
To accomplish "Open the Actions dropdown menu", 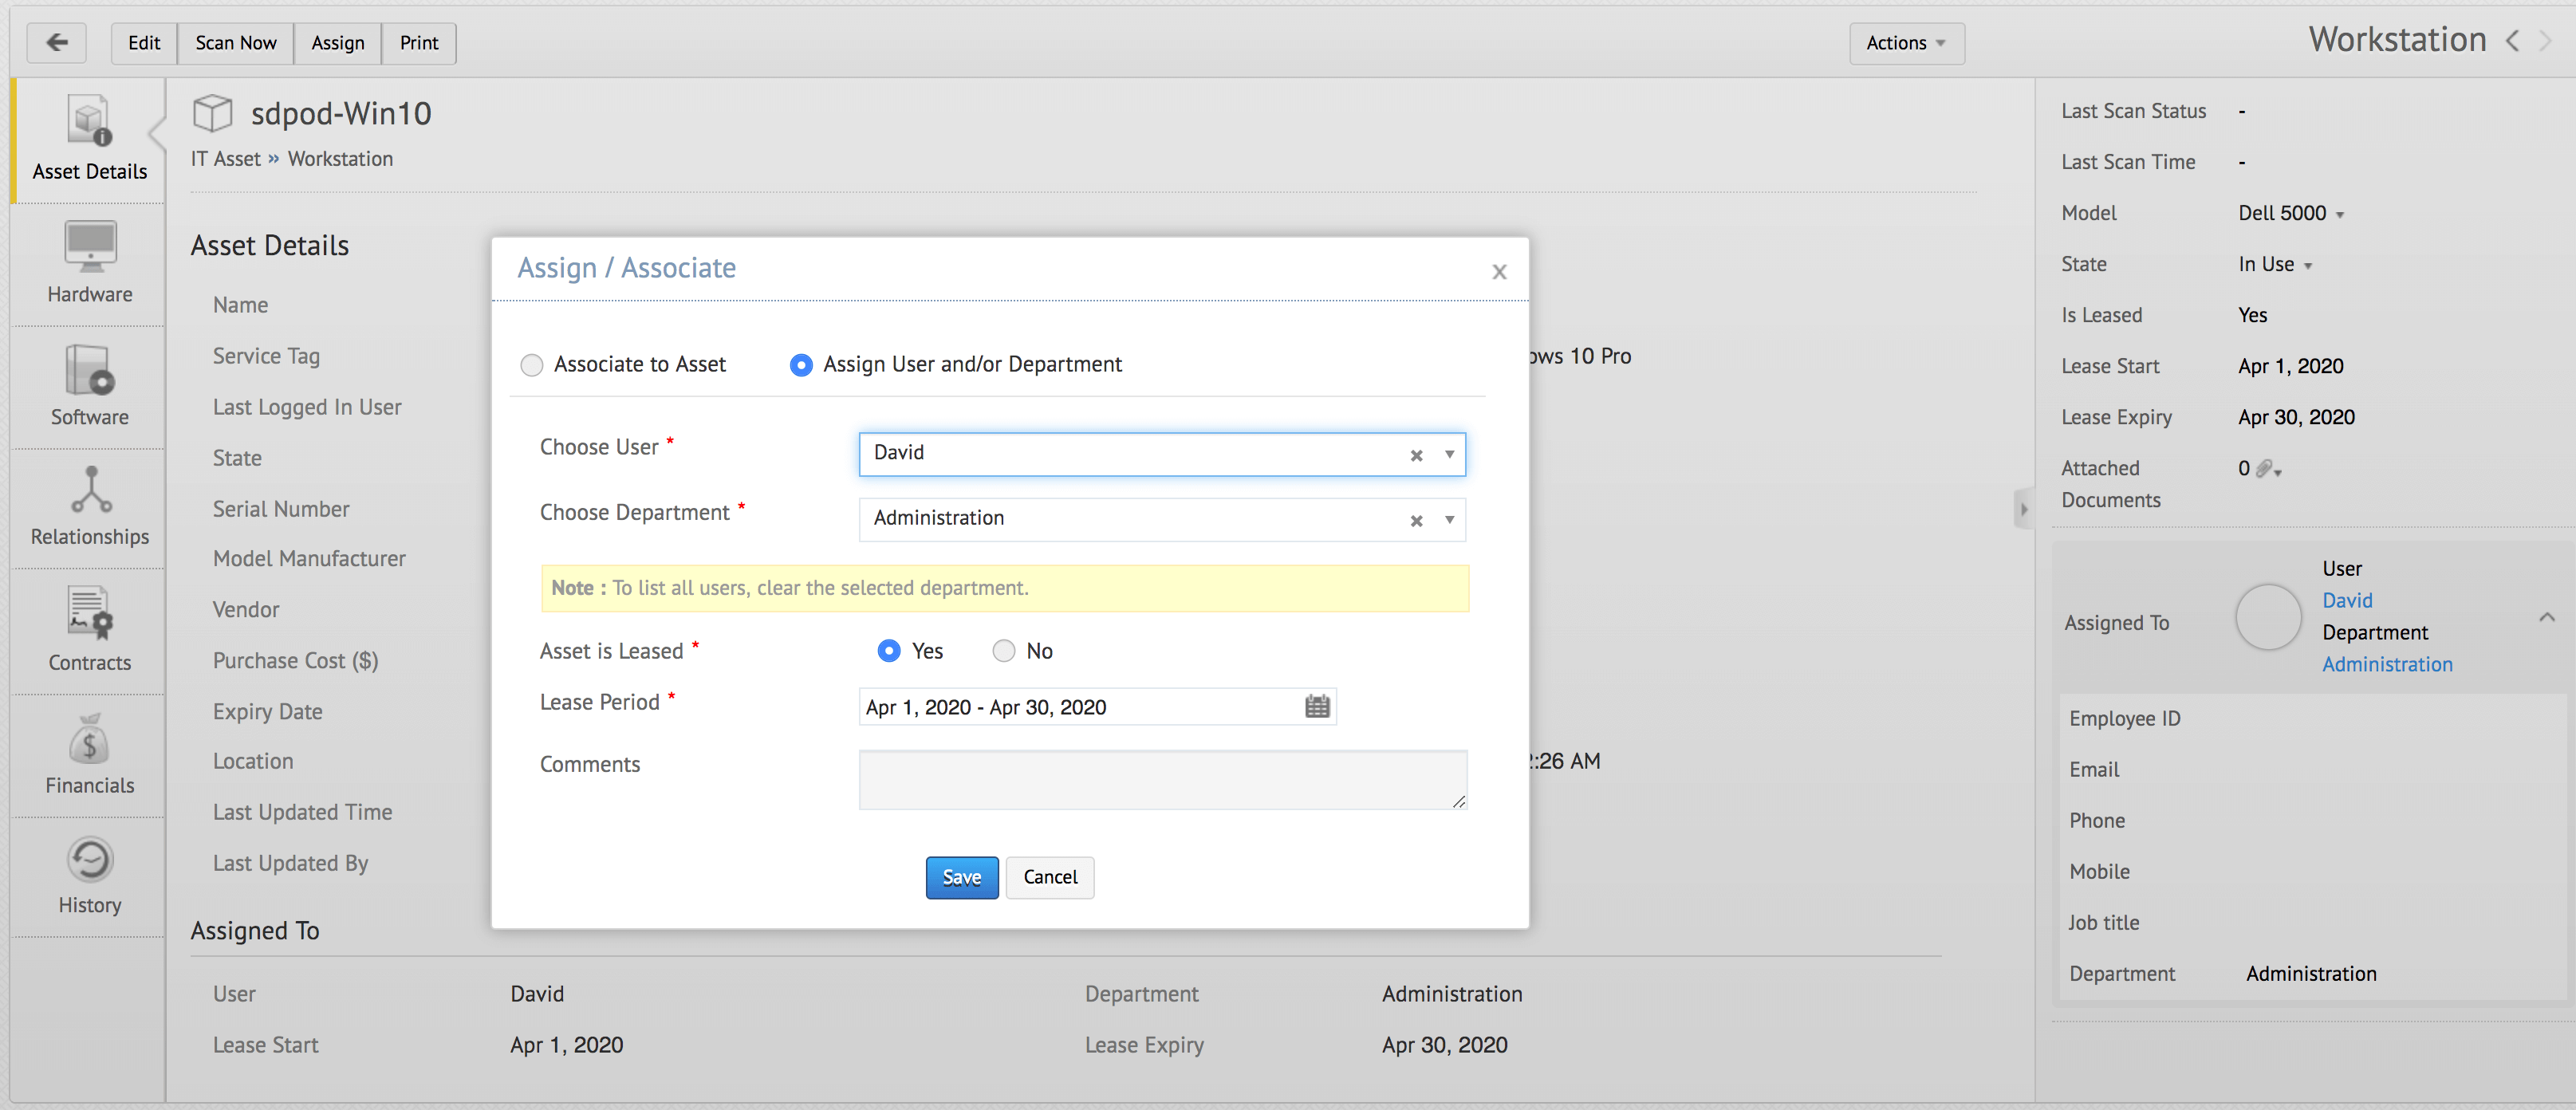I will click(1905, 43).
